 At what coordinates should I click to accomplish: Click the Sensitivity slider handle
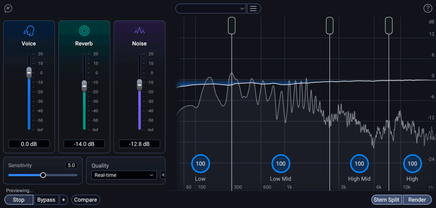pos(43,175)
